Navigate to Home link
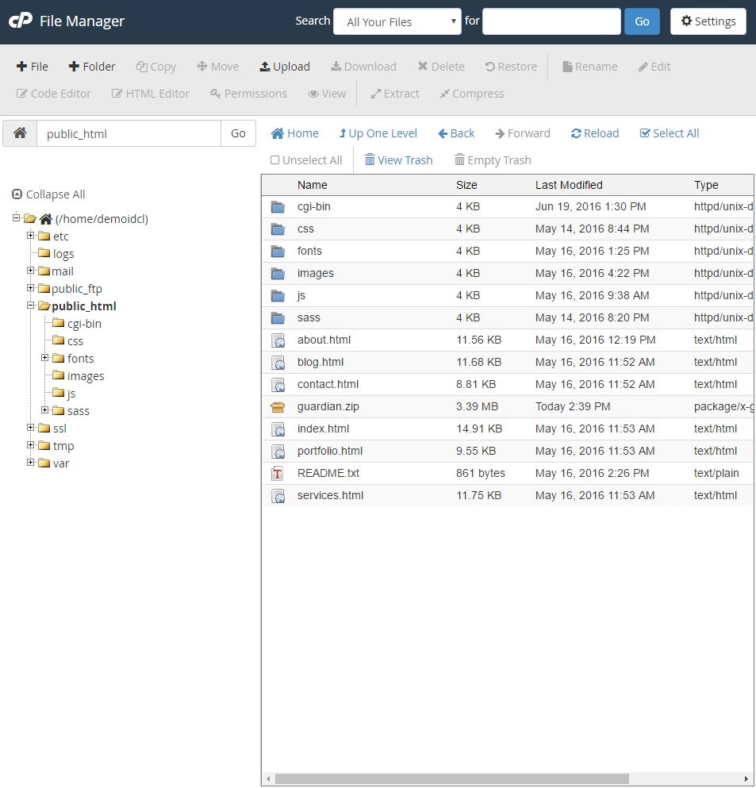Viewport: 756px width, 788px height. 294,133
